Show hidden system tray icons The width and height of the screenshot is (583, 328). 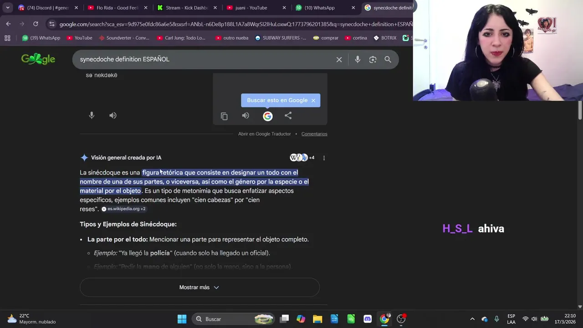pos(472,319)
